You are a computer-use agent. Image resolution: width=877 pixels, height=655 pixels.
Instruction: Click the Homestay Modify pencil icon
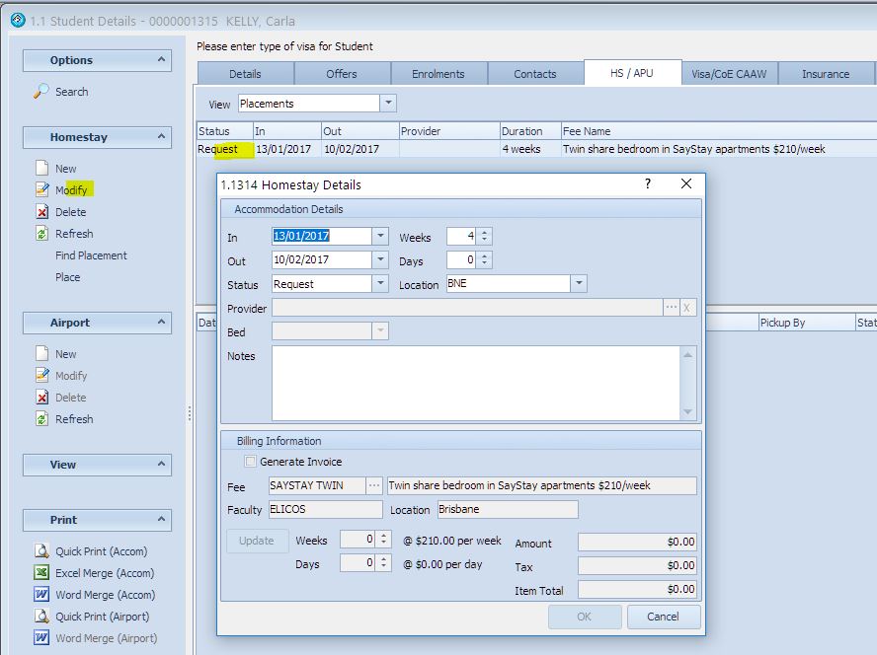point(41,190)
